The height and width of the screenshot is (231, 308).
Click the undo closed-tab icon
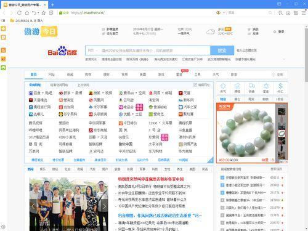point(34,13)
